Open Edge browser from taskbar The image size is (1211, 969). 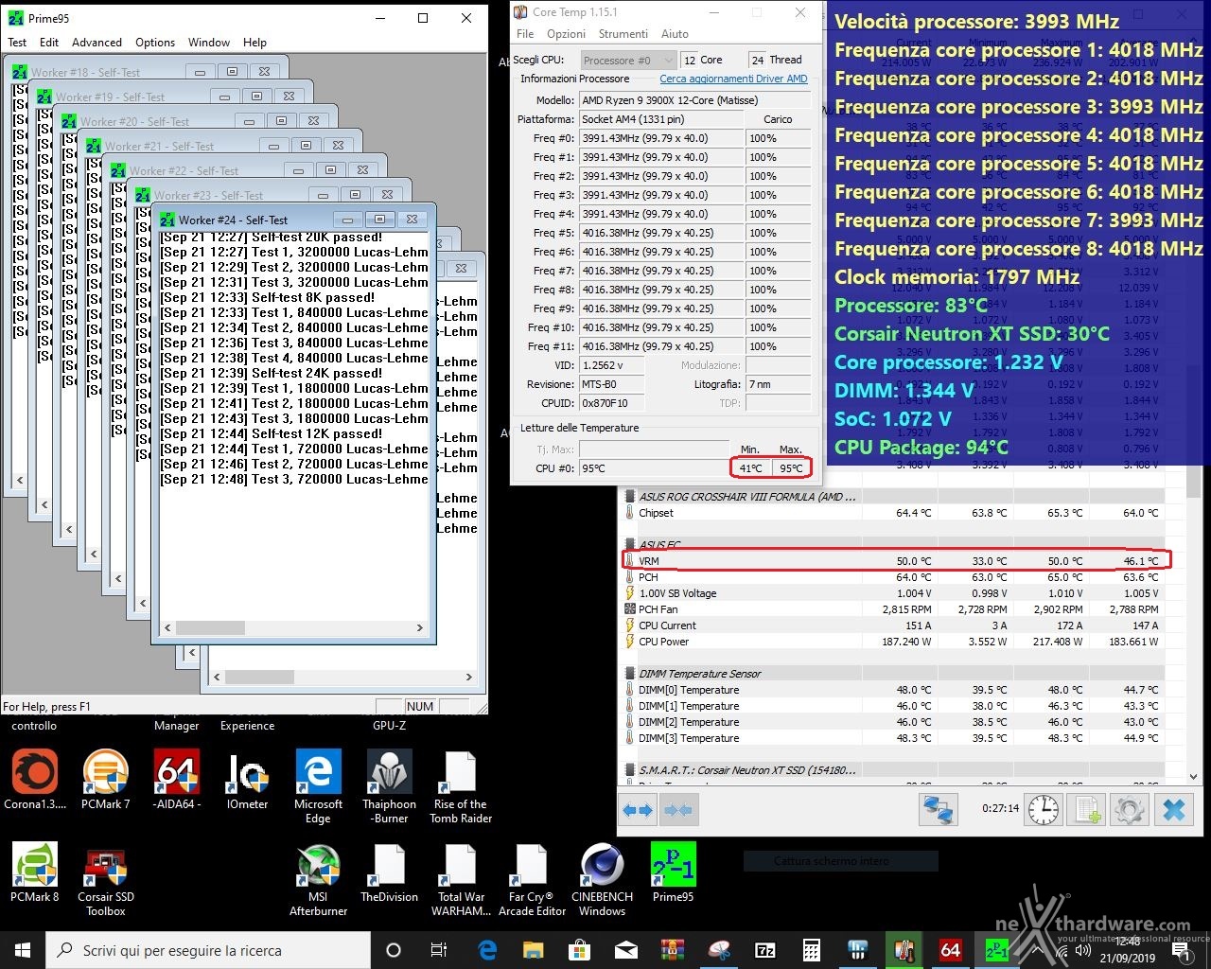click(x=487, y=950)
